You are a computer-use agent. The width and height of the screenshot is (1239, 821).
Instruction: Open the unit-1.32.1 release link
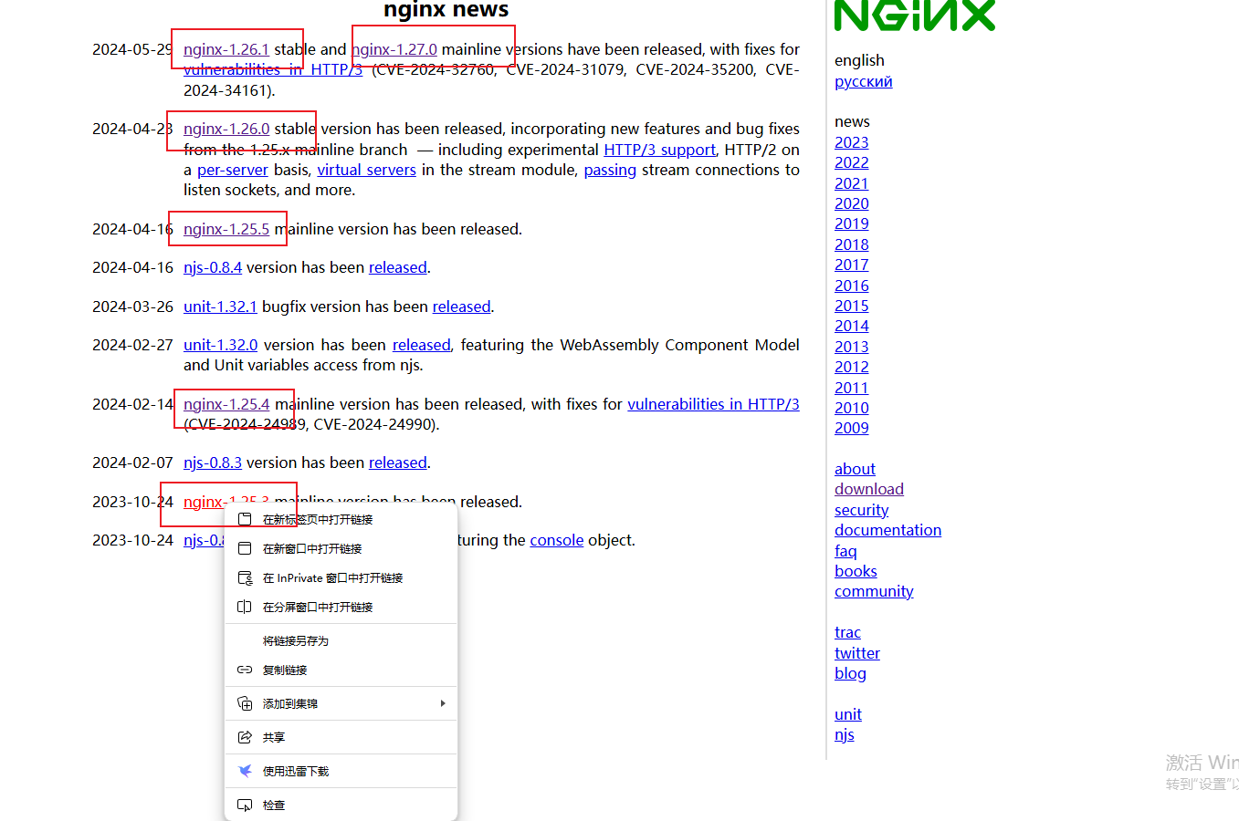[x=220, y=306]
